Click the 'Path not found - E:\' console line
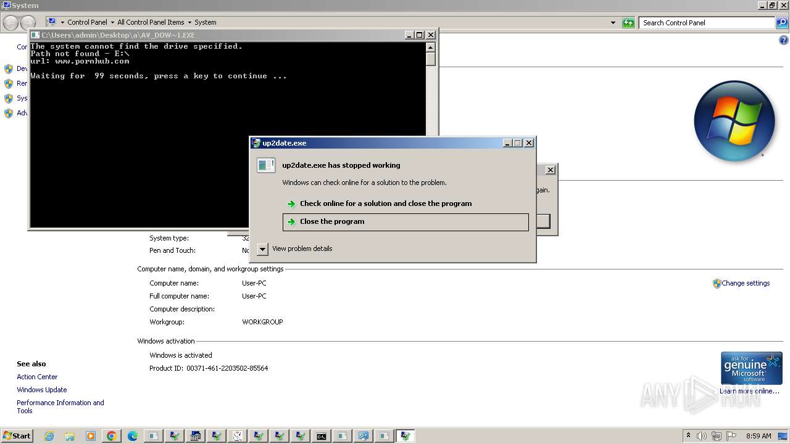 click(80, 54)
